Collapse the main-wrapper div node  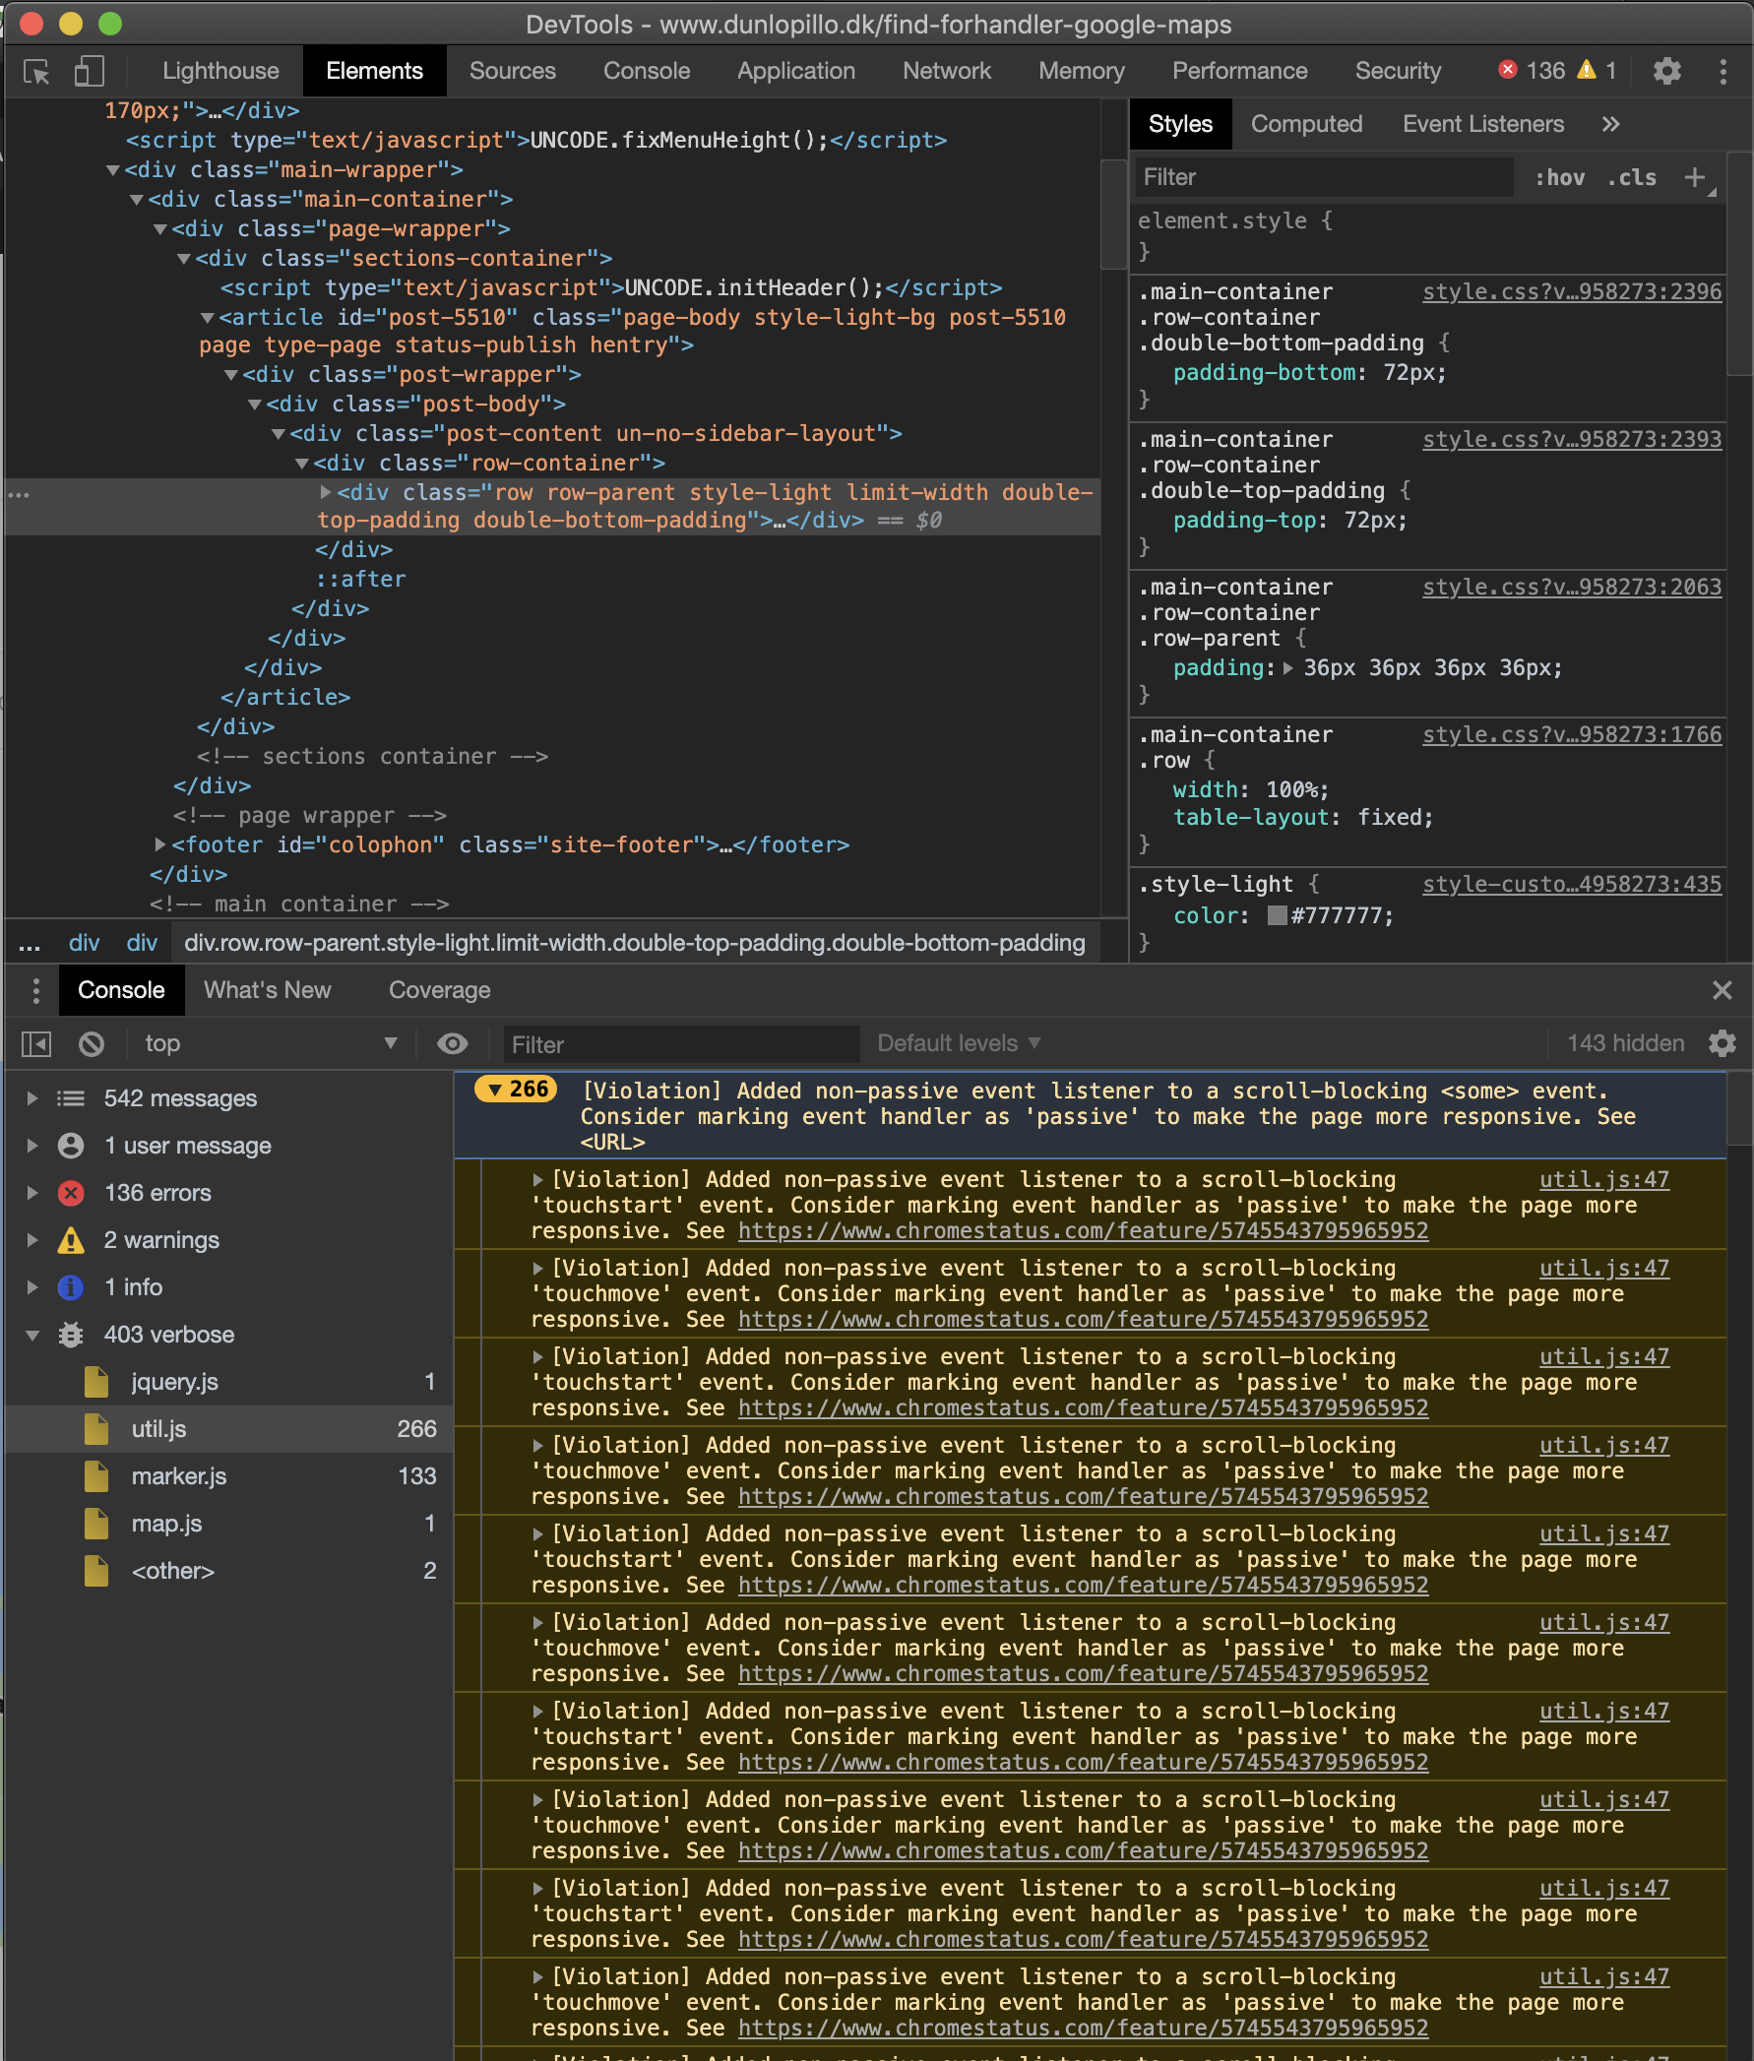[113, 171]
